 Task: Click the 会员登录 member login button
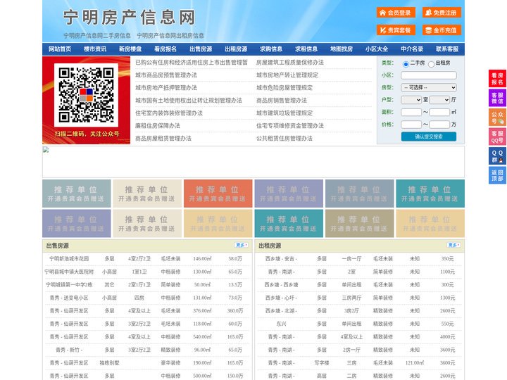pyautogui.click(x=396, y=13)
